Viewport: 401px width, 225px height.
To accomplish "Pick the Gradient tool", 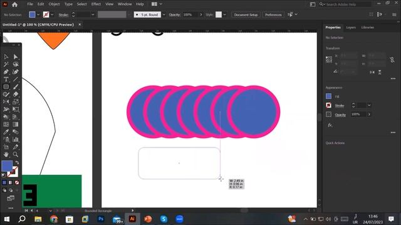I will 16,124.
